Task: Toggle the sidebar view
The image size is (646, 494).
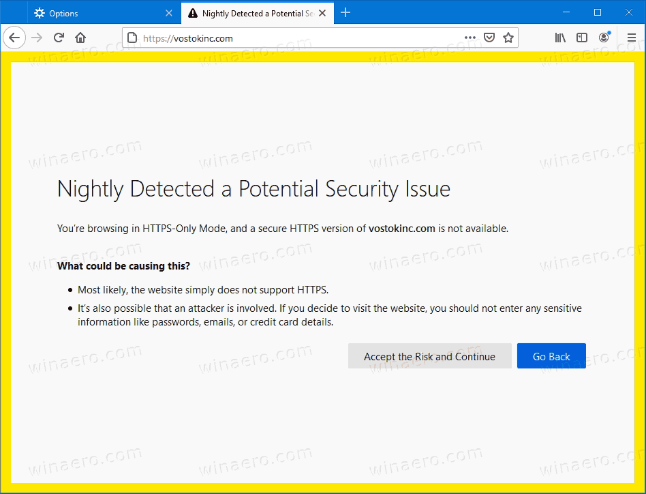Action: pyautogui.click(x=582, y=38)
